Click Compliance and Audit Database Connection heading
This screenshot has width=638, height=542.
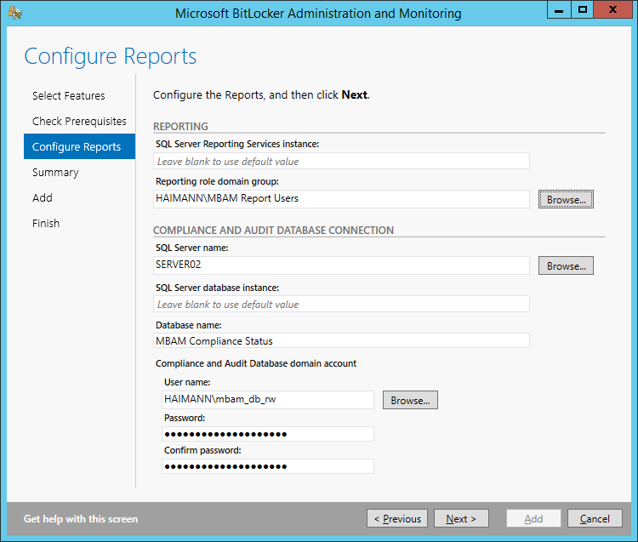(x=273, y=231)
